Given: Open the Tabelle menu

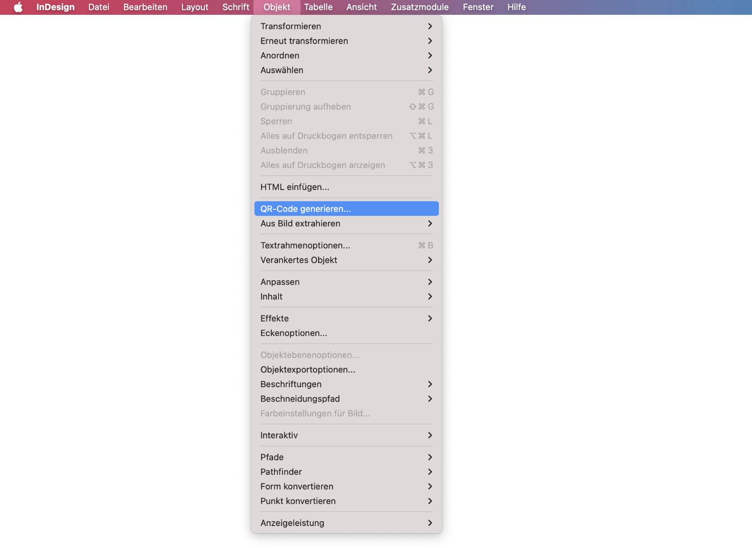Looking at the screenshot, I should point(318,7).
